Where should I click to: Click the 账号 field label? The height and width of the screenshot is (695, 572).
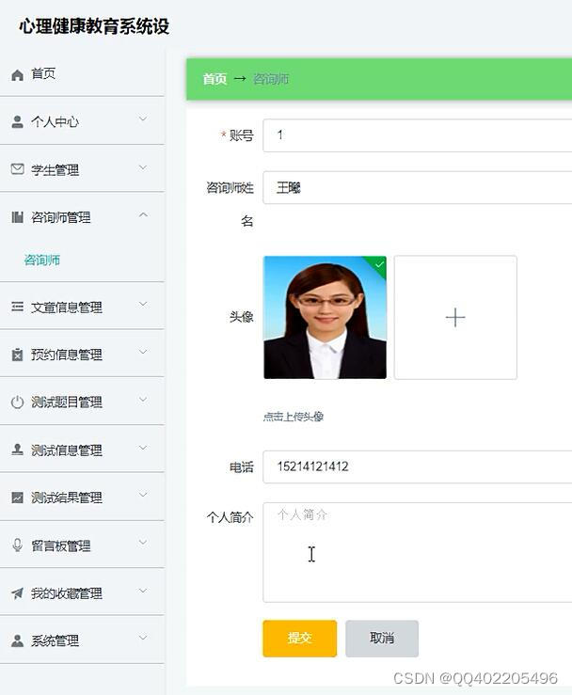pyautogui.click(x=242, y=135)
